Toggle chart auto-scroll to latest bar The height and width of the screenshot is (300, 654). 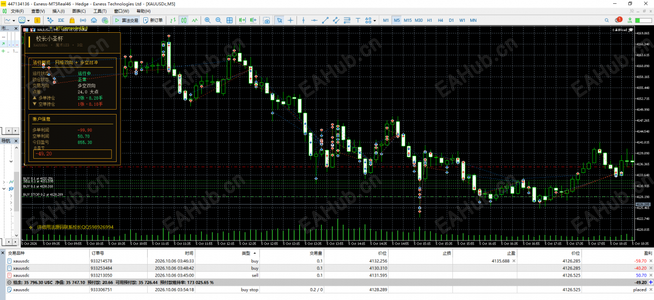243,20
